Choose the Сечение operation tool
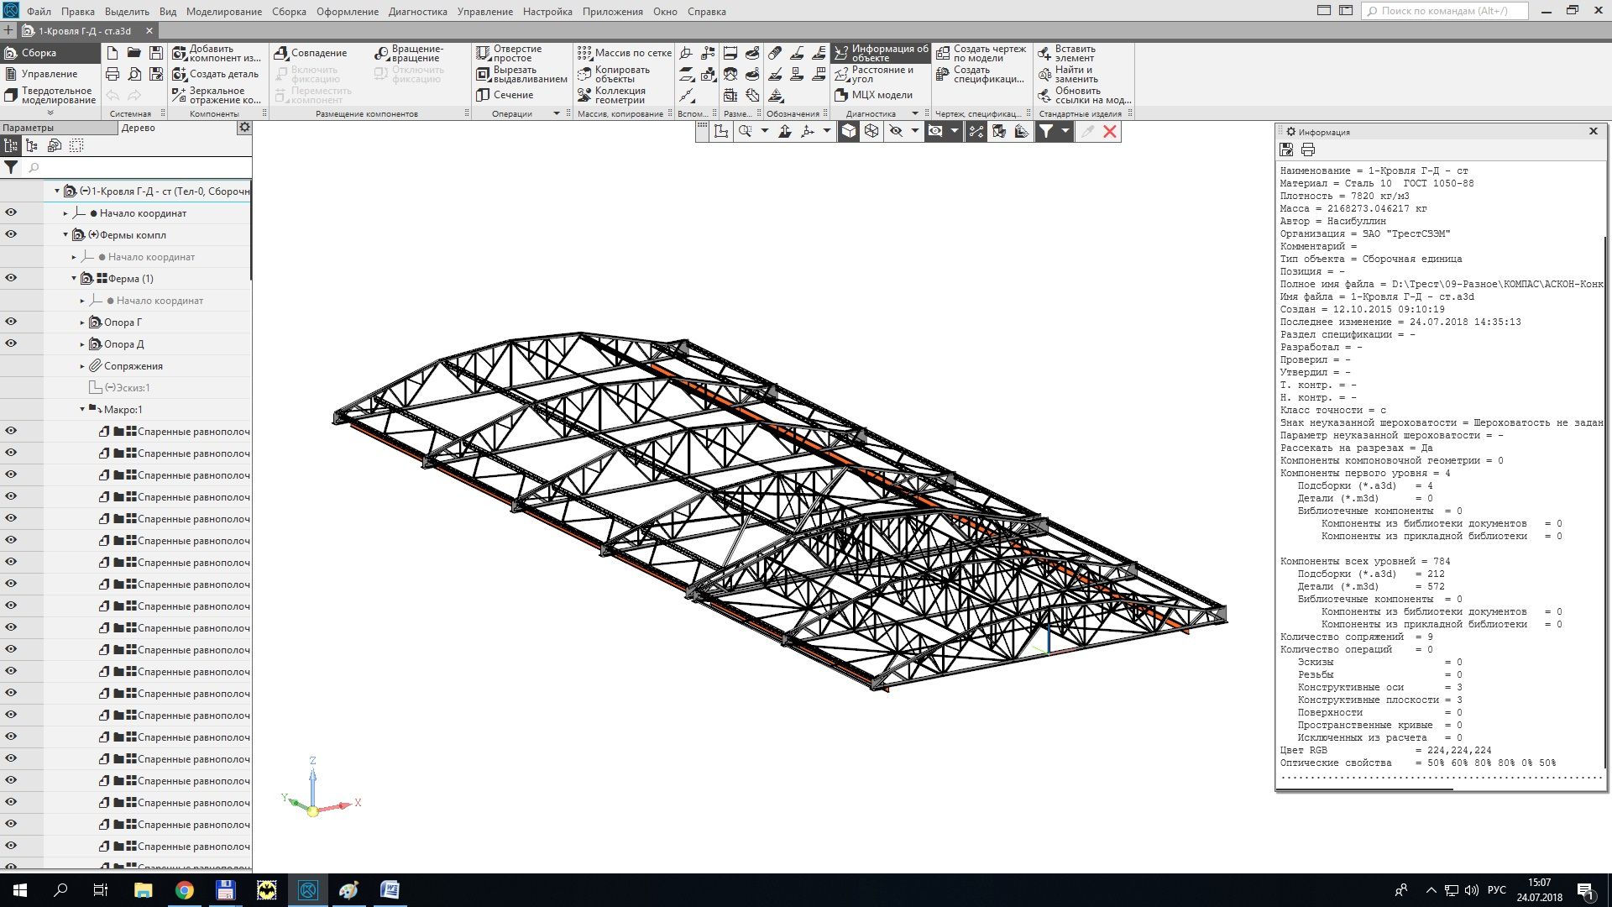Screen dimensions: 1612x907 [x=483, y=95]
